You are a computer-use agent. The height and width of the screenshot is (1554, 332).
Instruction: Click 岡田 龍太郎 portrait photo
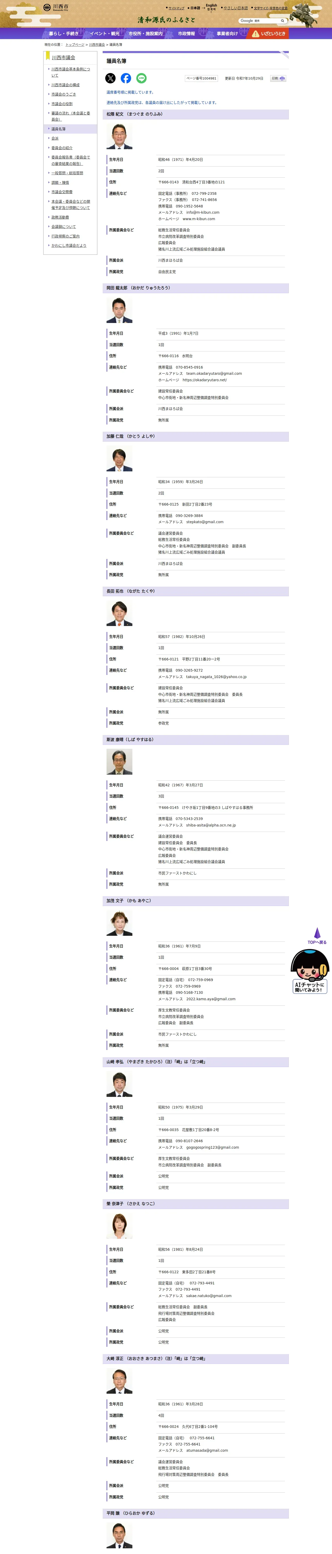coord(119,310)
